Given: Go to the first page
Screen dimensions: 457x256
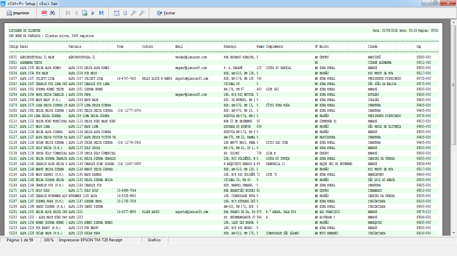Looking at the screenshot, I should coord(68,13).
